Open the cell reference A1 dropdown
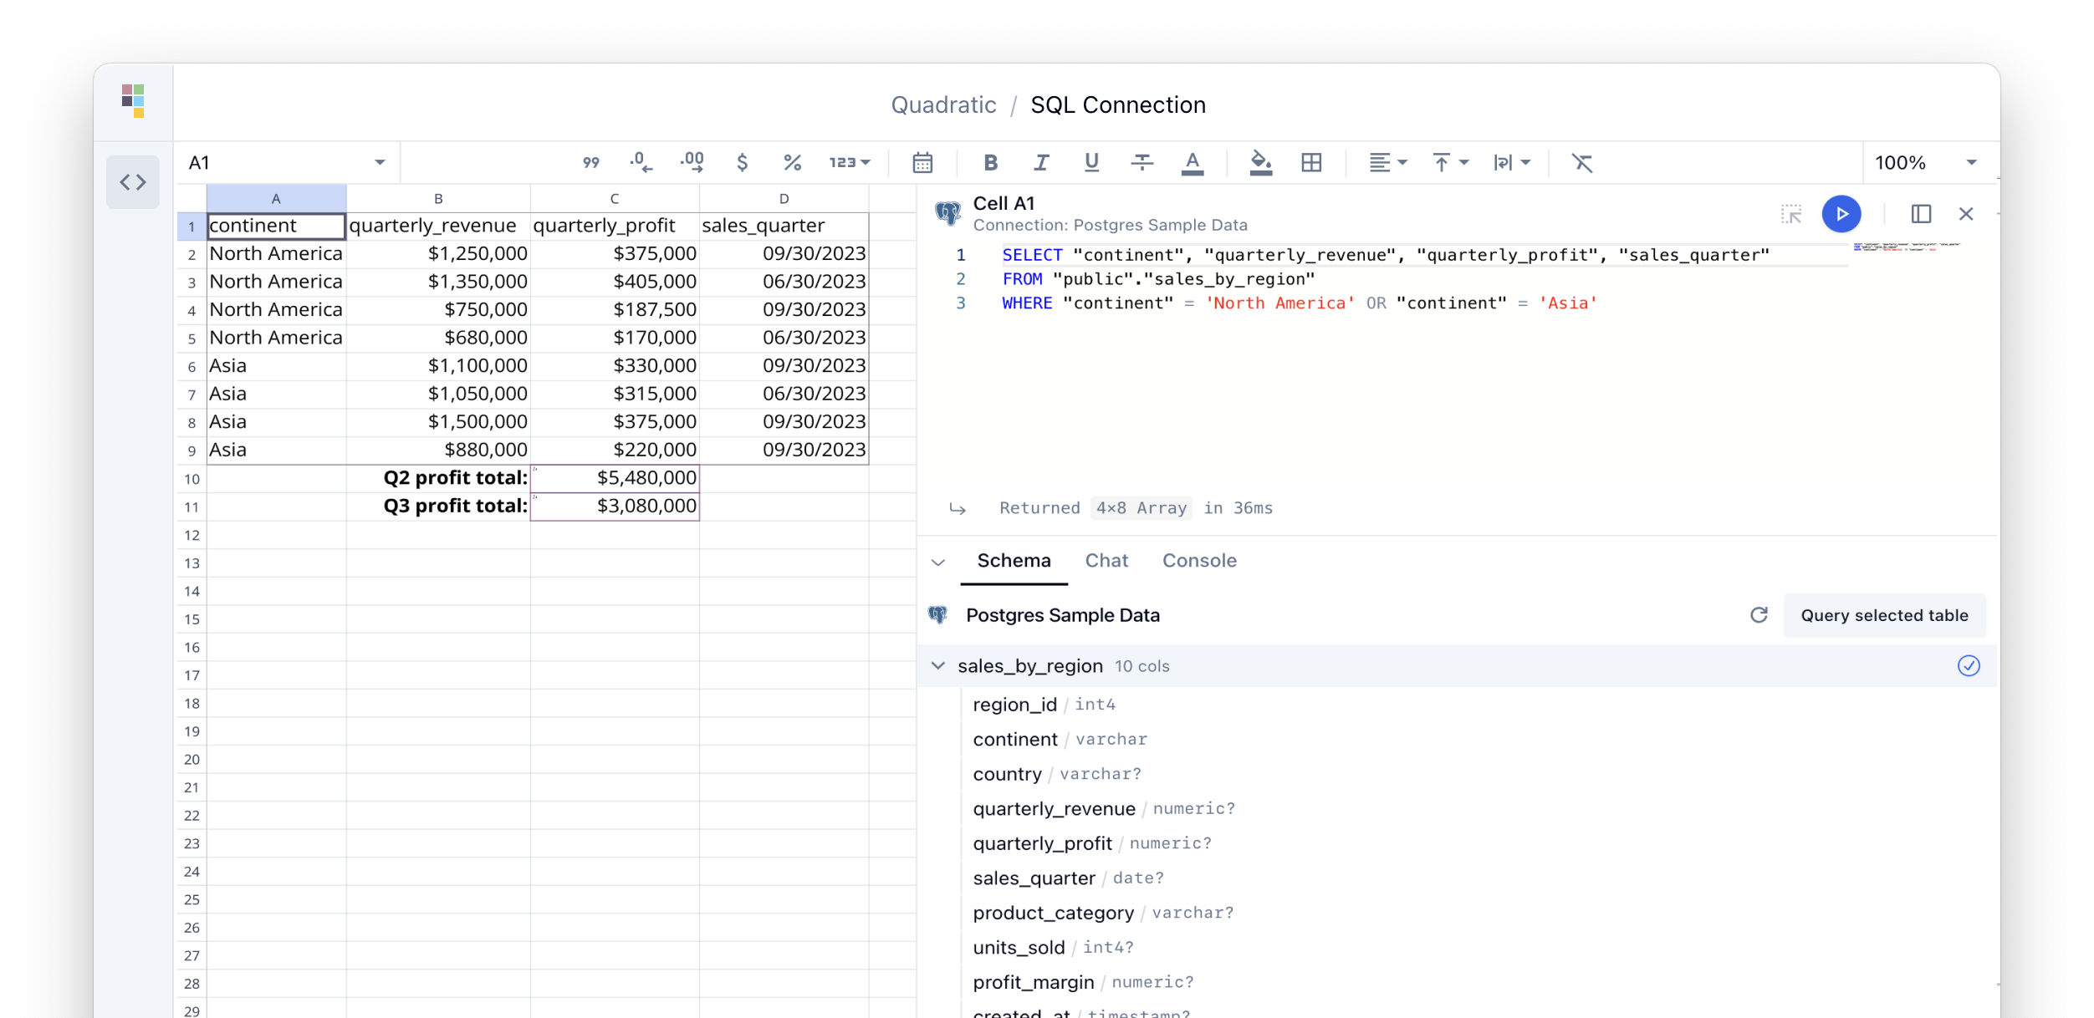The height and width of the screenshot is (1018, 2094). pyautogui.click(x=380, y=163)
